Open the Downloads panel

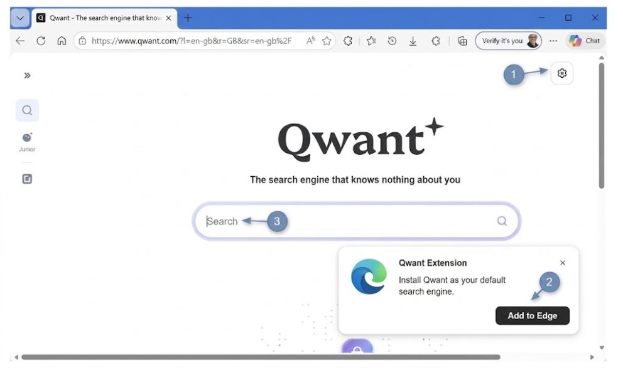pos(413,41)
